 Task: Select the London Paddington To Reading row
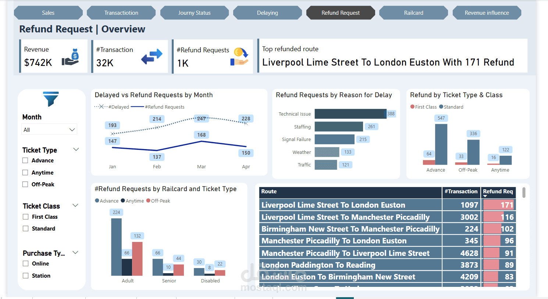(x=388, y=265)
